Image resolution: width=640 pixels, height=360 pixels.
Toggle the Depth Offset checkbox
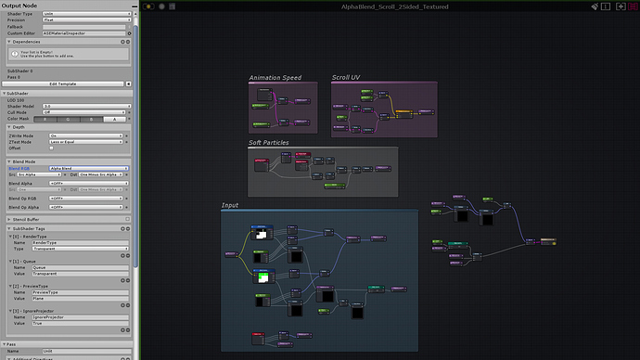(x=51, y=148)
